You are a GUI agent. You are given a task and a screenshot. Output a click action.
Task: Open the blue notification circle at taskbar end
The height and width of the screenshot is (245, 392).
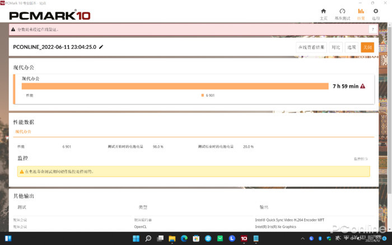click(x=385, y=239)
